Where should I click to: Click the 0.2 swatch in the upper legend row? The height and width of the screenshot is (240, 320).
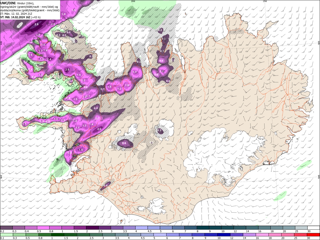click(6, 228)
